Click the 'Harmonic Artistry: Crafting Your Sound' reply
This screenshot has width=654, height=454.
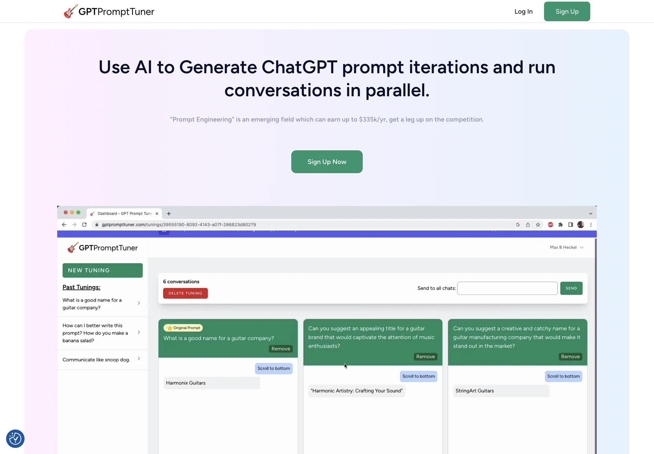(357, 391)
